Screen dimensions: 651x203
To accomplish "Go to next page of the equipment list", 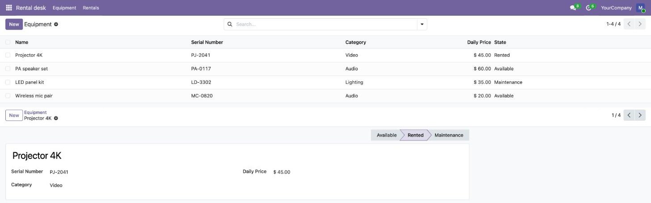I will pyautogui.click(x=640, y=24).
